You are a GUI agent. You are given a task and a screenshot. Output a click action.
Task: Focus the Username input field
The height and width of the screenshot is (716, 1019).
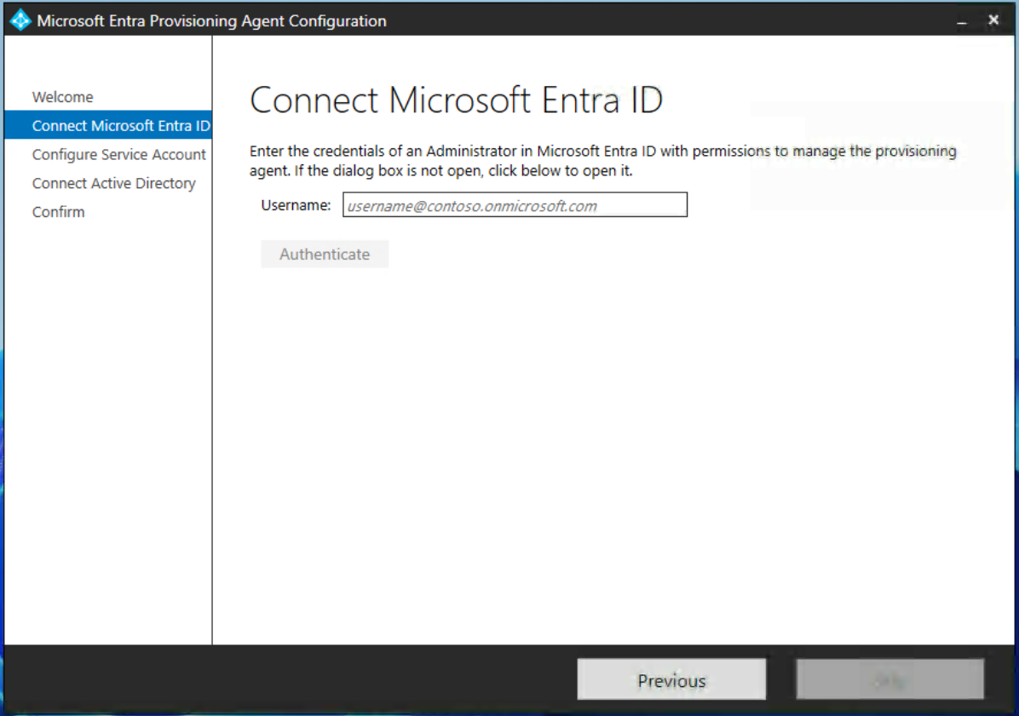pyautogui.click(x=515, y=205)
